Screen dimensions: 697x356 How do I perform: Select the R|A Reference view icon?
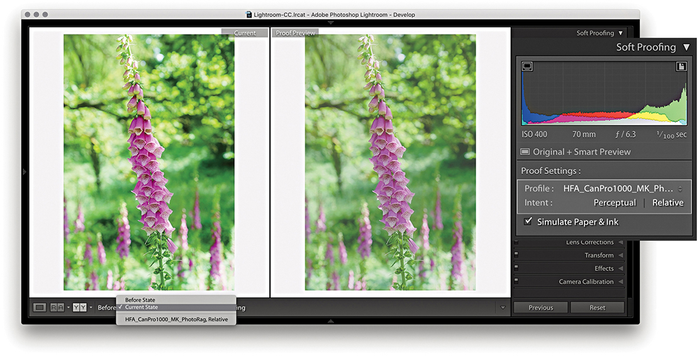57,308
